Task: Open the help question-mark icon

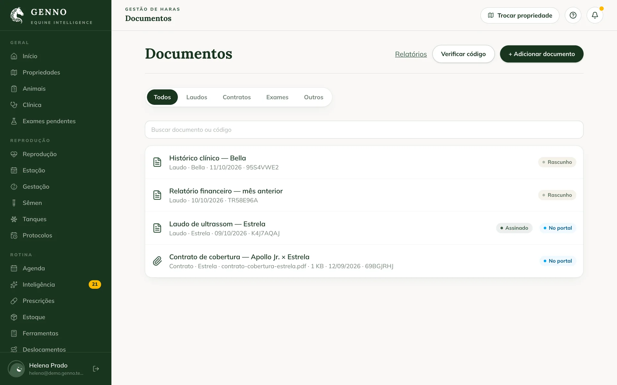Action: [573, 15]
